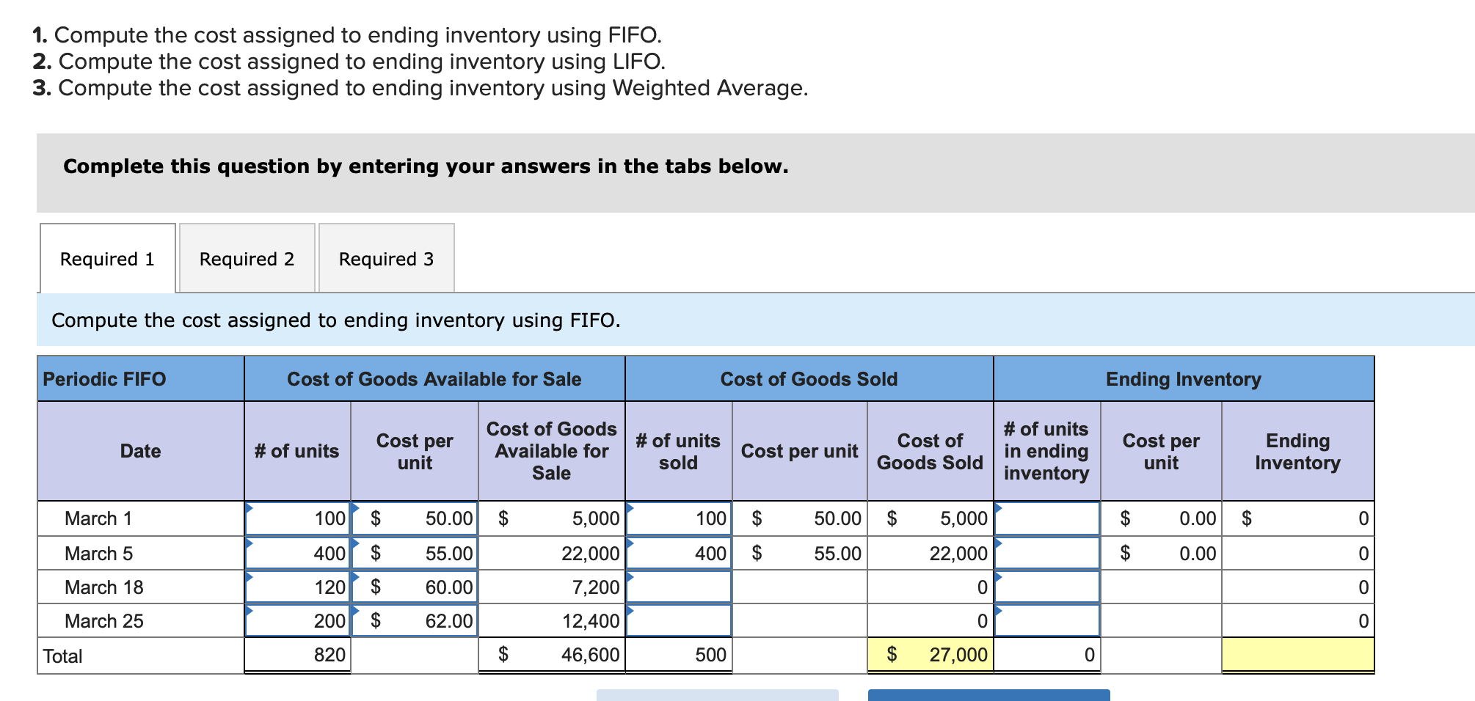Click March 1 units in ending inventory field
Viewport: 1475px width, 701px height.
1047,518
